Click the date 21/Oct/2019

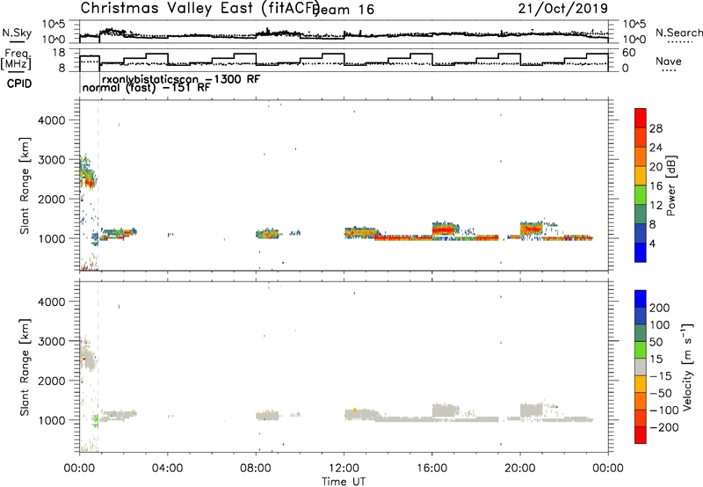(x=563, y=9)
